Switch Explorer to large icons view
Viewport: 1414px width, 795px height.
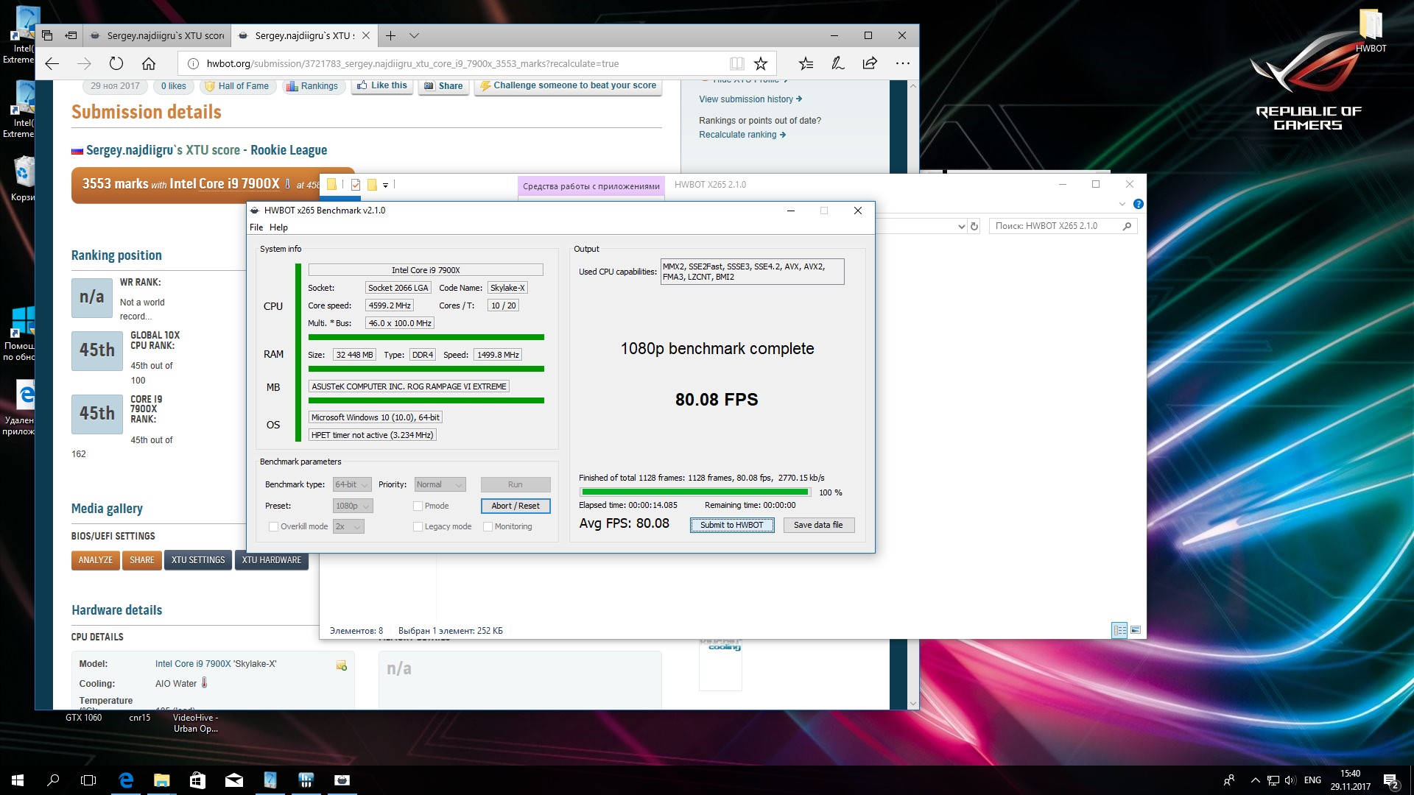point(1136,630)
